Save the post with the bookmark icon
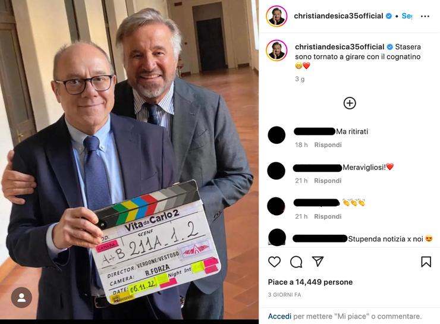This screenshot has height=324, width=440. [x=426, y=262]
